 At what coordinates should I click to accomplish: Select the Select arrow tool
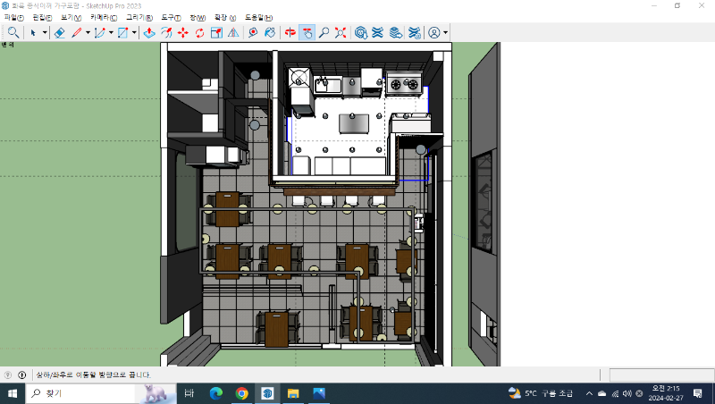pyautogui.click(x=33, y=32)
